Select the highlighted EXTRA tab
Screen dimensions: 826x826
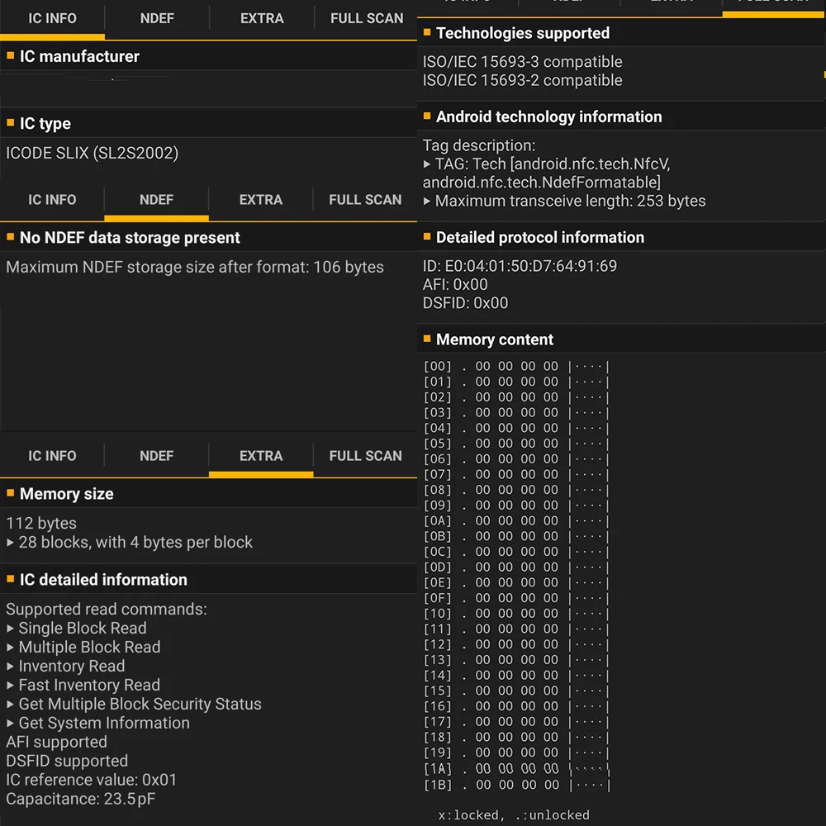click(261, 456)
